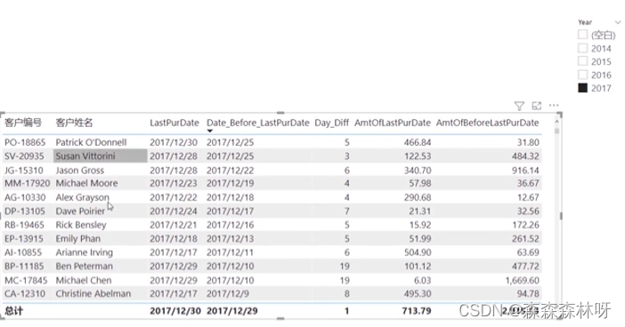The height and width of the screenshot is (327, 625).
Task: Check the 2016 year checkbox
Action: pos(583,75)
